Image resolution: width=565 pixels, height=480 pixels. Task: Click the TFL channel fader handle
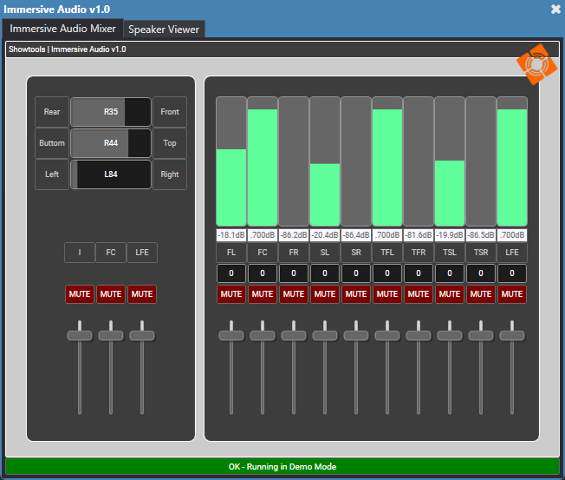[x=387, y=336]
